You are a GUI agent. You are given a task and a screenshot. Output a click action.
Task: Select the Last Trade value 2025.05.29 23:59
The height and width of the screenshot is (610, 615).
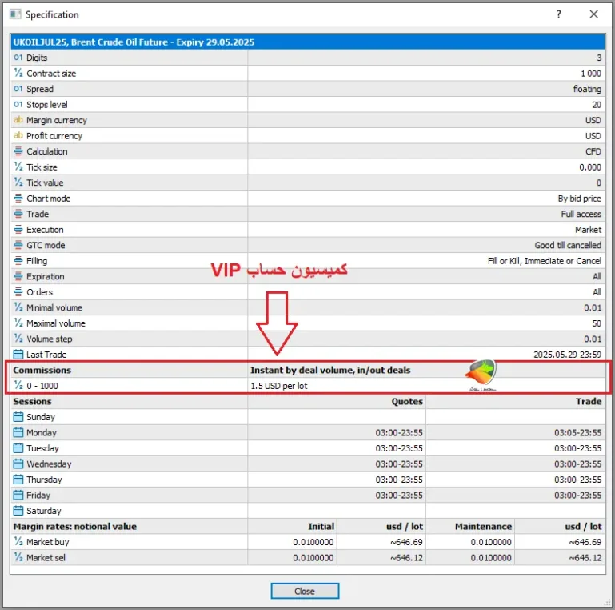pyautogui.click(x=567, y=355)
